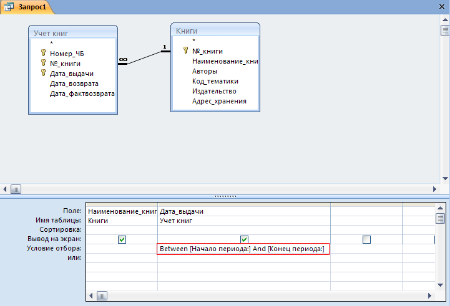Click the query icon on the Запрос1 tab
The image size is (450, 306).
[x=8, y=6]
